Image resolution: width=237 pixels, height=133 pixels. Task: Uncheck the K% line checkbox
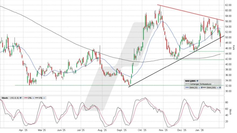pos(44,98)
